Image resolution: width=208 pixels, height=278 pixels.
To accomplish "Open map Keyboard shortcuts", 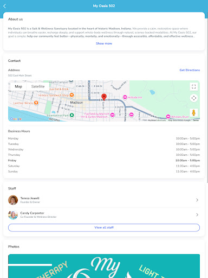I will coord(157,120).
